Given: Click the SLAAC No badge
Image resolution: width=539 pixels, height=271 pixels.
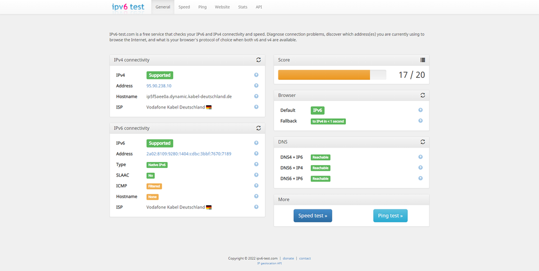Looking at the screenshot, I should (x=151, y=175).
